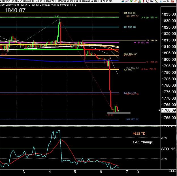The height and width of the screenshot is (176, 177).
Task: Click the large 1840.87 price readout
Action: click(15, 10)
